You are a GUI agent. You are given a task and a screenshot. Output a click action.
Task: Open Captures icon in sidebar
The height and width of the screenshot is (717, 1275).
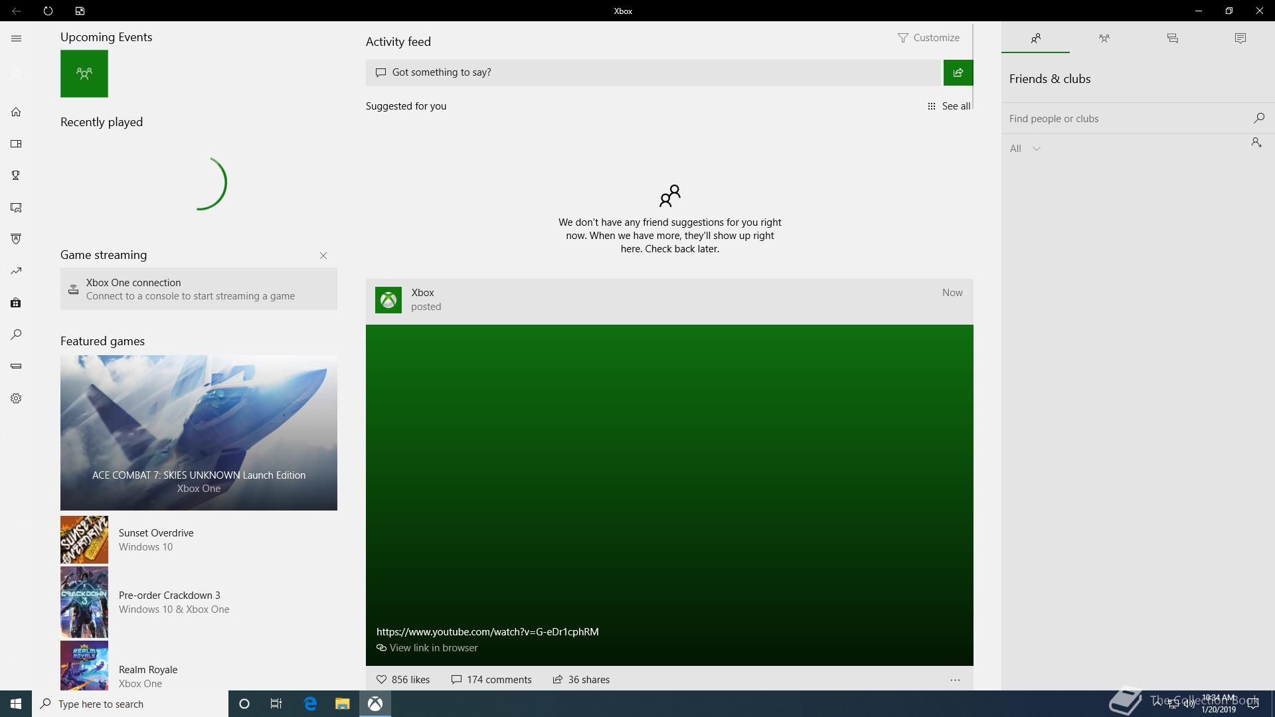(x=17, y=207)
